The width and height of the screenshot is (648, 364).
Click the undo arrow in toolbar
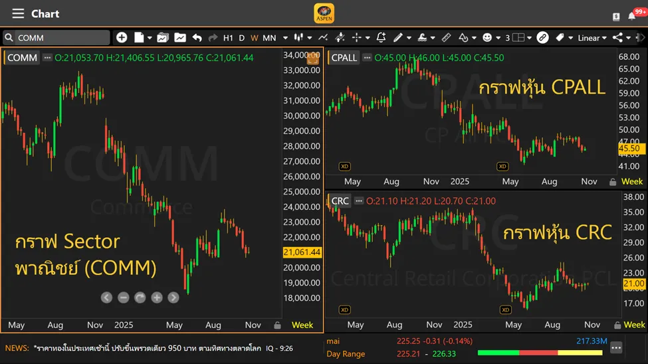click(197, 38)
